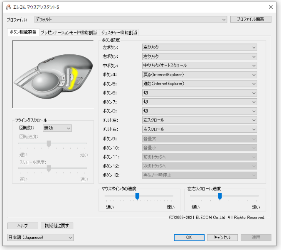281x250 pixels.
Task: Open the 右ボタン function dropdown
Action: point(200,57)
